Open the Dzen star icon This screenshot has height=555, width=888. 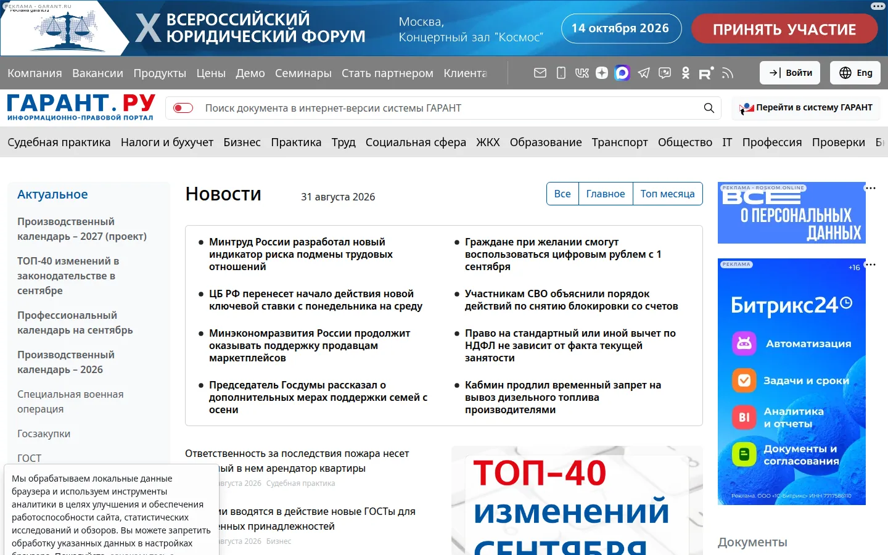(x=602, y=73)
